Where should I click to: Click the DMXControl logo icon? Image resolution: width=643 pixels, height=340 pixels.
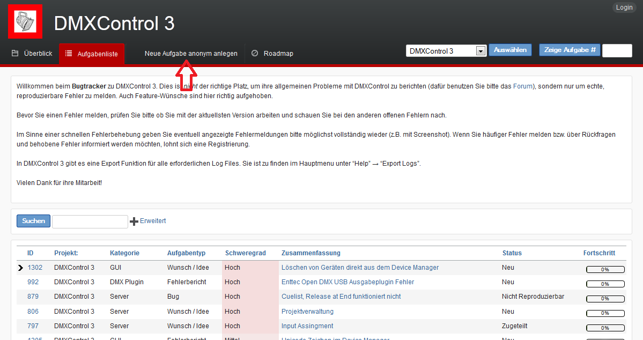click(x=25, y=21)
